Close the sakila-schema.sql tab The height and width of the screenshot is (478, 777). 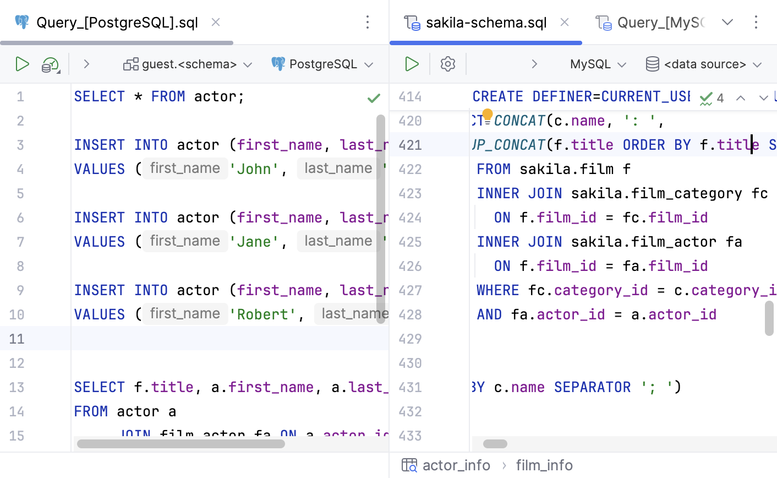565,22
